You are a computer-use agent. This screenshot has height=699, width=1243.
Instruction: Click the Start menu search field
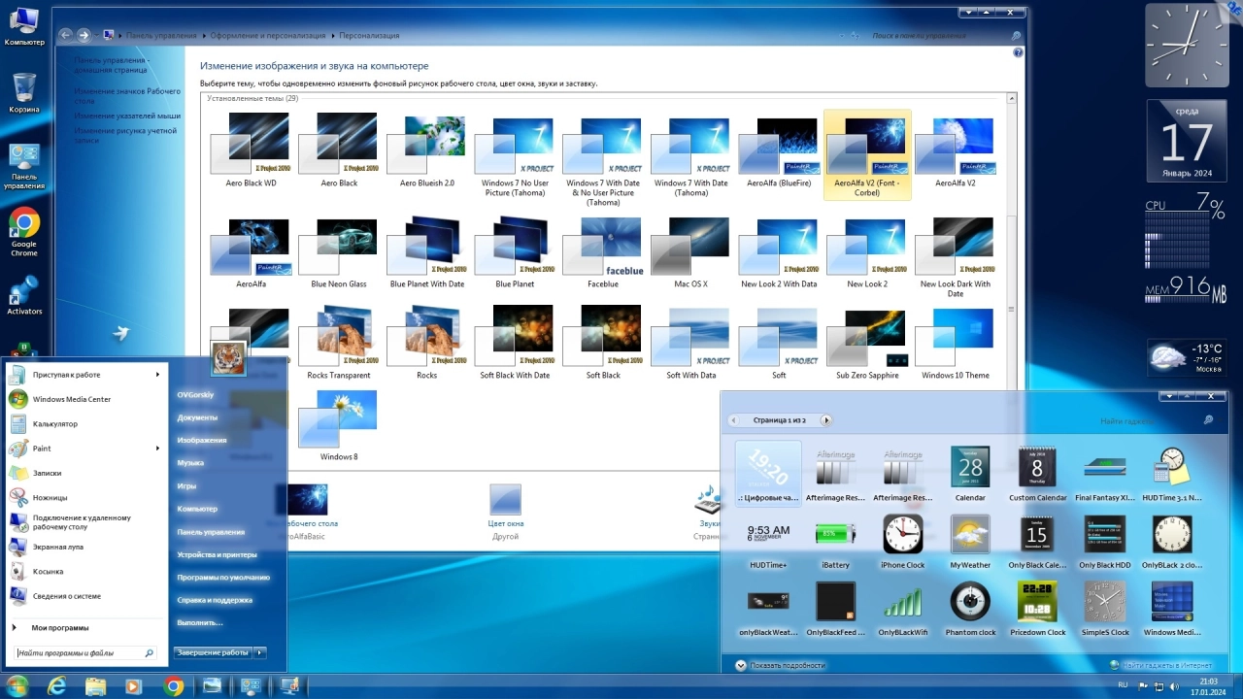click(x=80, y=653)
